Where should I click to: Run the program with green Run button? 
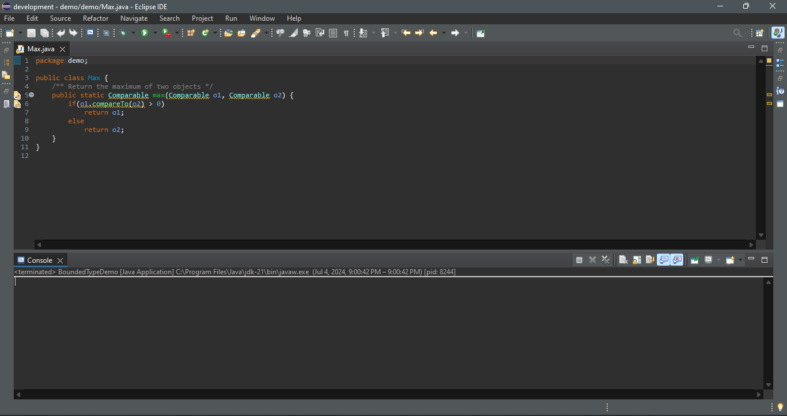coord(145,33)
